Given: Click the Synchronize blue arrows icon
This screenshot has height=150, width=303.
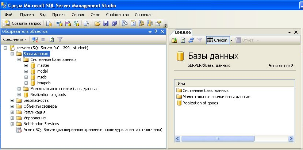Looking at the screenshot, I should (191, 40).
